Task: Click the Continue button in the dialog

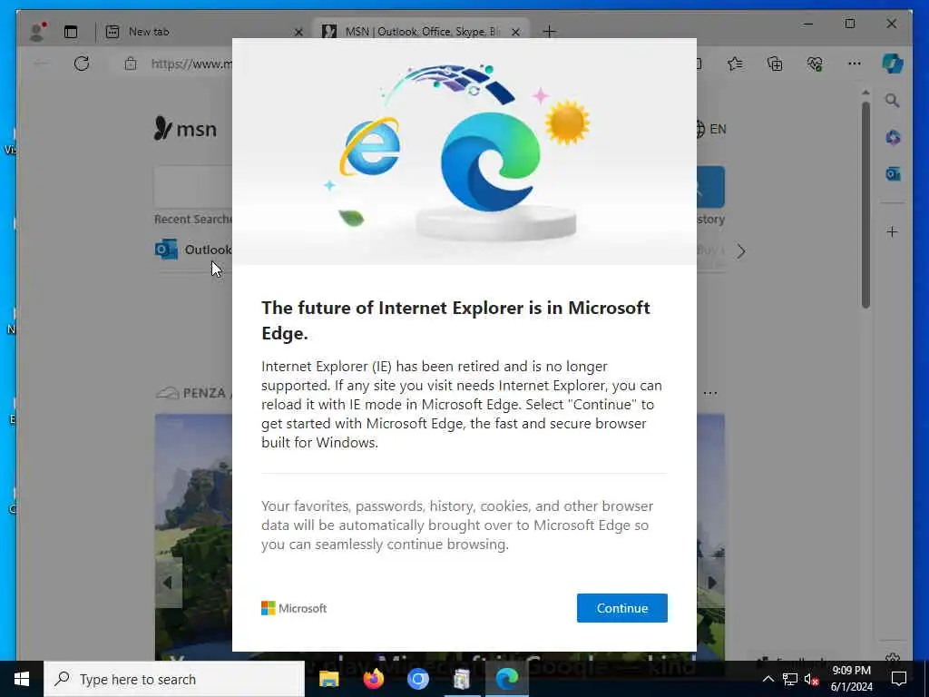Action: pyautogui.click(x=621, y=607)
